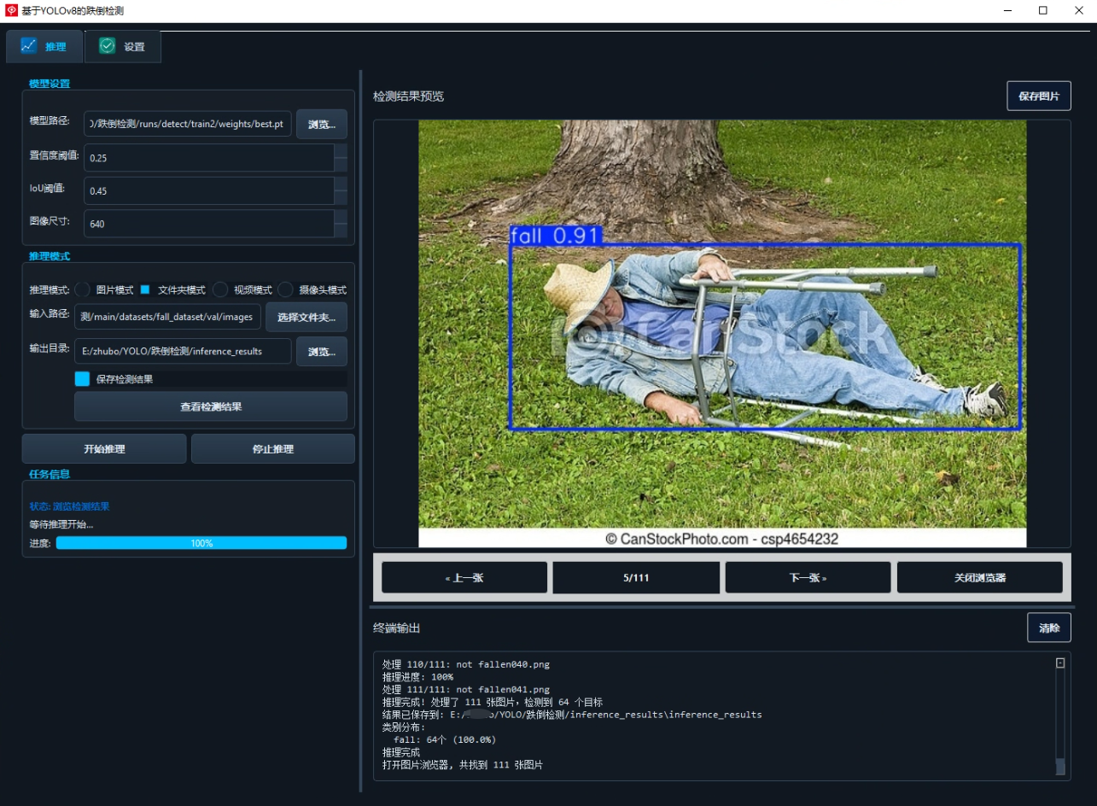Click the chart icon on the 推理 tab
The height and width of the screenshot is (806, 1097).
(29, 46)
